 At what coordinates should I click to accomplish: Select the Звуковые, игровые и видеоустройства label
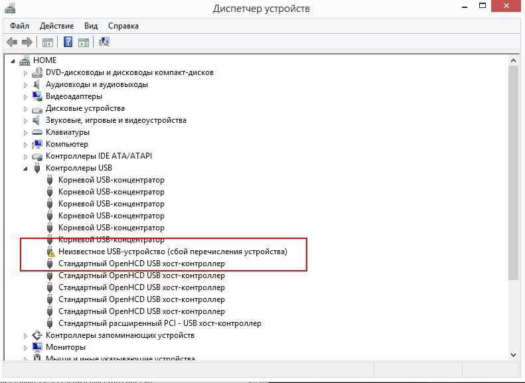coord(116,120)
